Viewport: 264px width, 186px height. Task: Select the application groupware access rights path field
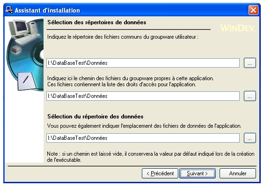(143, 96)
